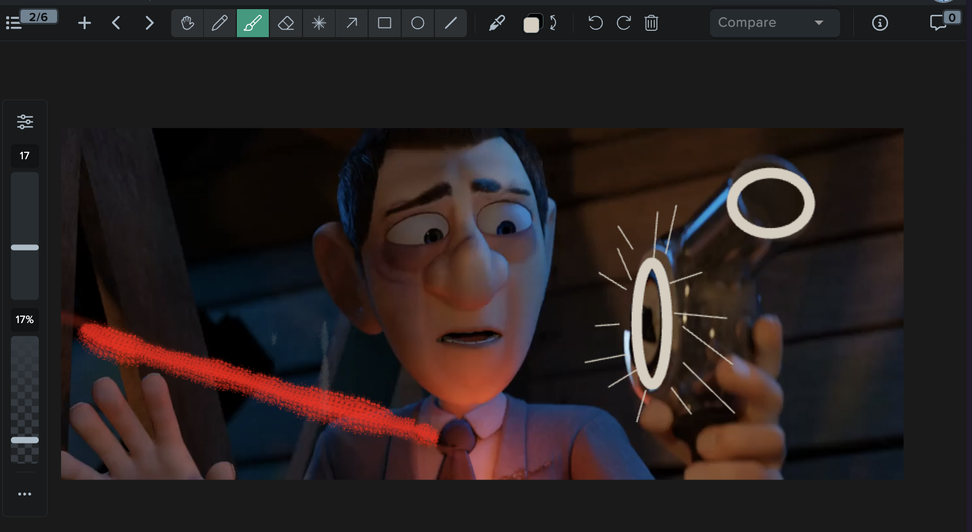Expand the brush settings panel
Viewport: 972px width, 532px height.
25,121
